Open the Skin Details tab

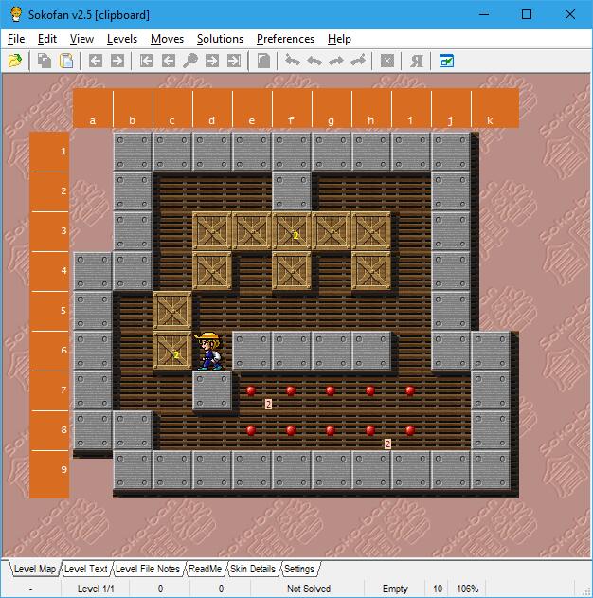click(253, 569)
